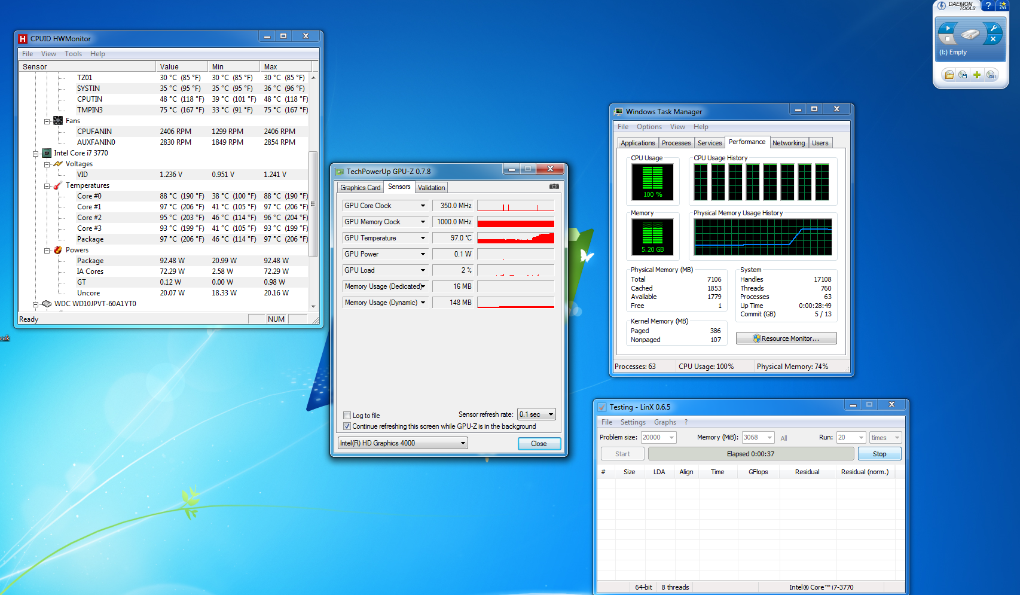This screenshot has width=1020, height=595.
Task: Enable the Log to file checkbox
Action: [x=347, y=415]
